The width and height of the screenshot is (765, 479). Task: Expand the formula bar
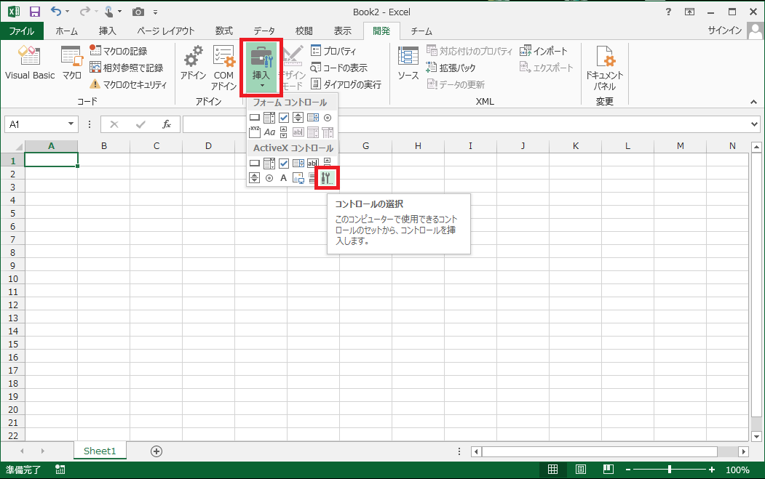[754, 124]
